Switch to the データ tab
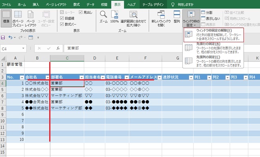This screenshot has width=260, height=157. [x=90, y=4]
